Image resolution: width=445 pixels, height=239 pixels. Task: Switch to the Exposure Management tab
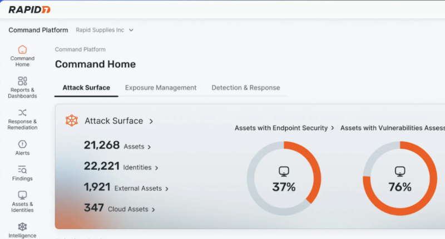pyautogui.click(x=161, y=88)
